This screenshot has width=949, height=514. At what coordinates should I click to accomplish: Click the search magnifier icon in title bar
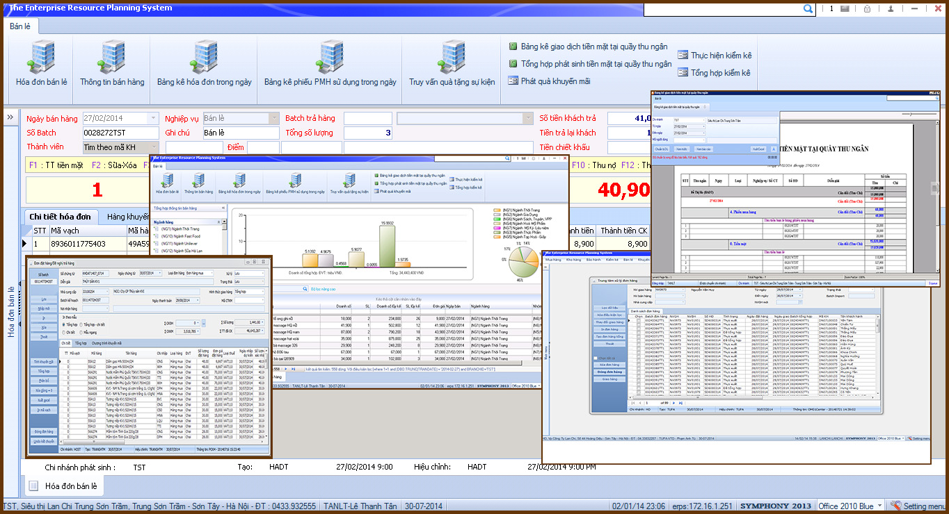click(x=808, y=9)
